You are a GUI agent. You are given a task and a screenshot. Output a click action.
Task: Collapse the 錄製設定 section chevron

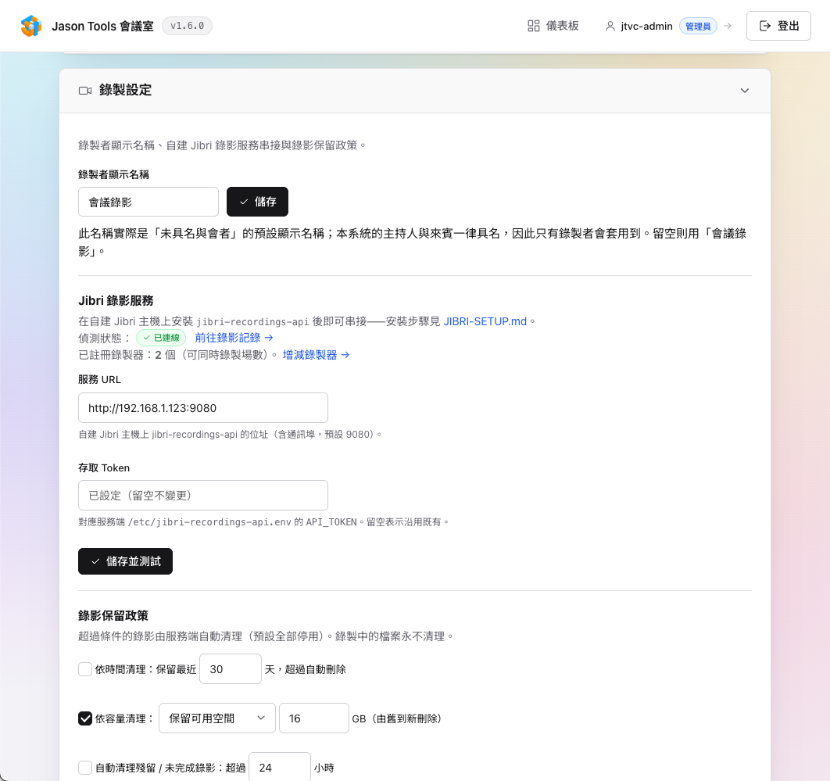point(744,91)
